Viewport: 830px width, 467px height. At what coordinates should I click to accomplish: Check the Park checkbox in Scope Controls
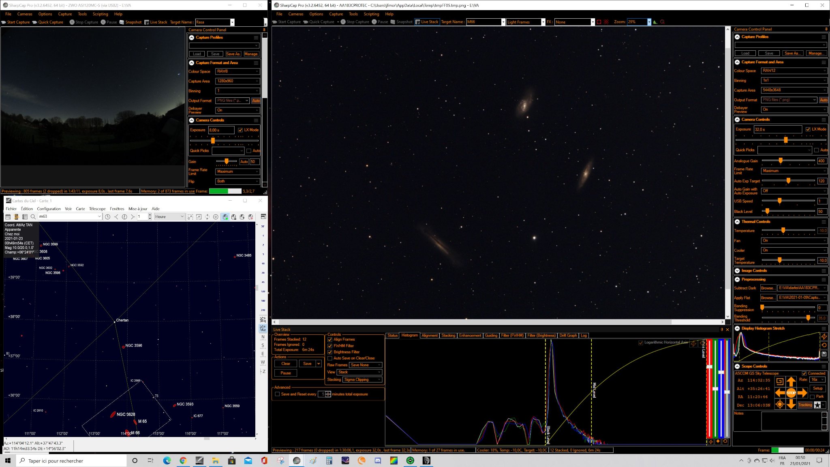(x=812, y=396)
